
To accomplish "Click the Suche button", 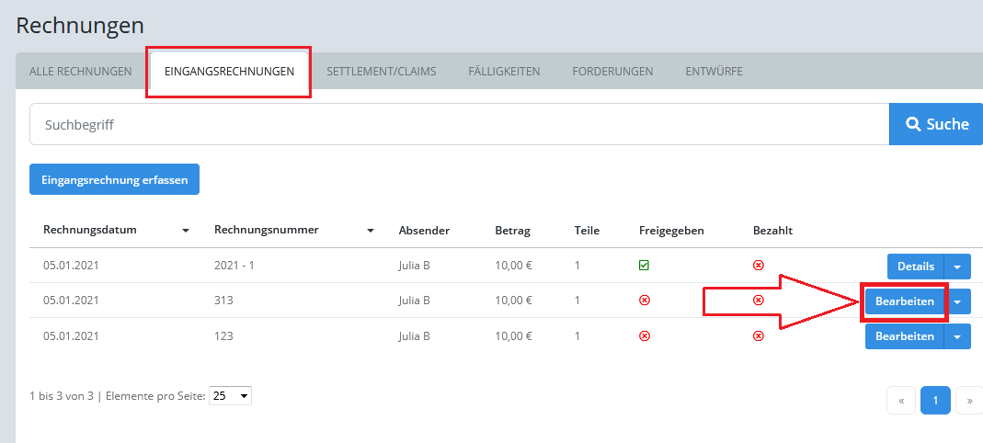I will (937, 124).
